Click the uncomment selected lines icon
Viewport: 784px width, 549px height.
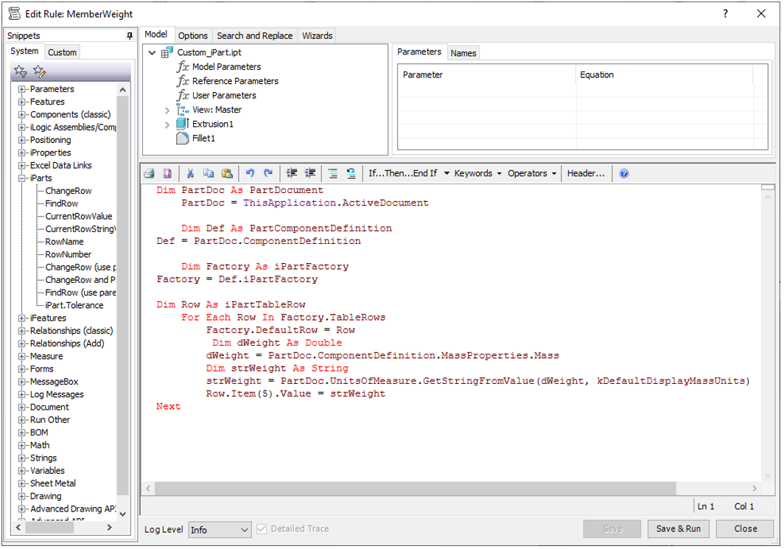[x=351, y=173]
